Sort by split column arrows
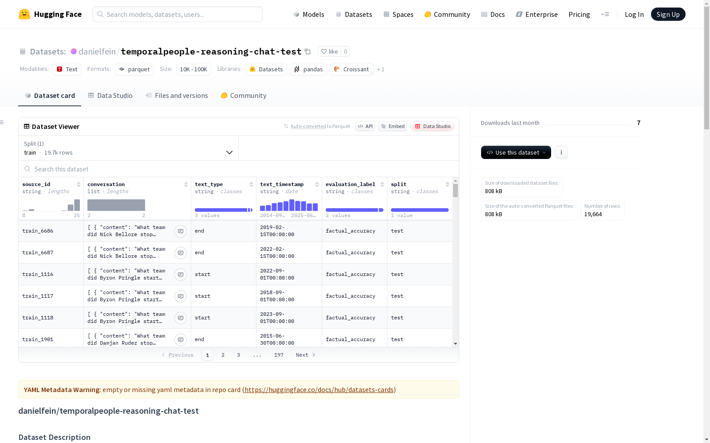 point(447,184)
